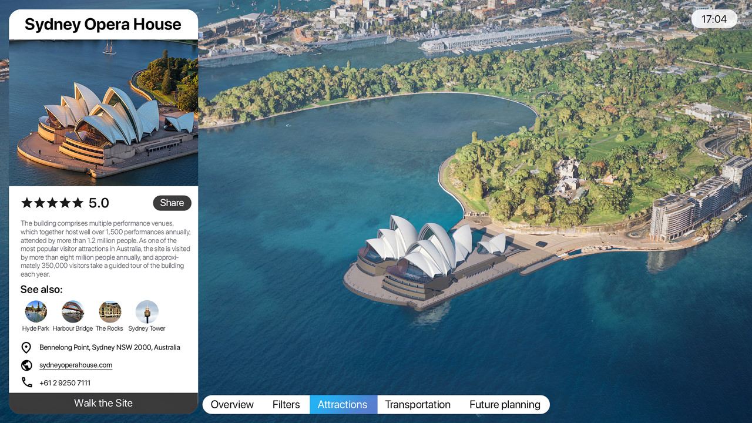Click the Sydney Opera House title

click(103, 24)
